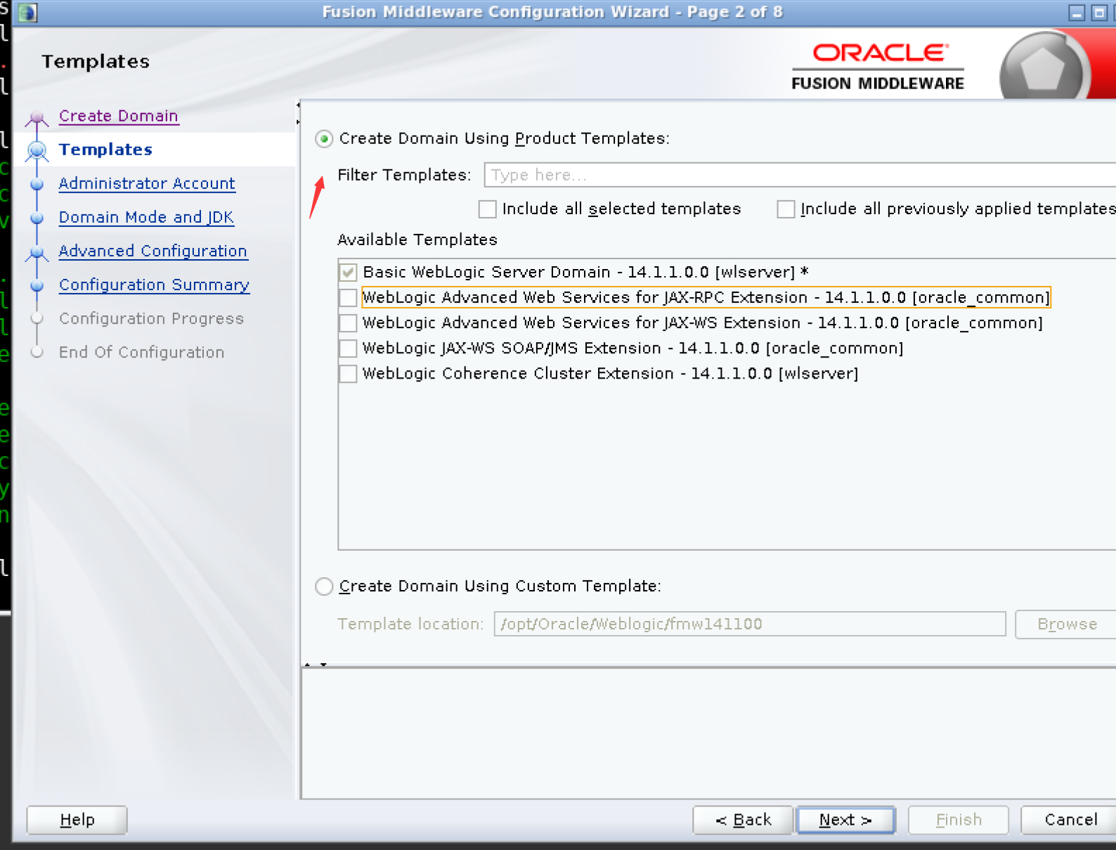Click the Back button
Image resolution: width=1116 pixels, height=850 pixels.
coord(743,820)
